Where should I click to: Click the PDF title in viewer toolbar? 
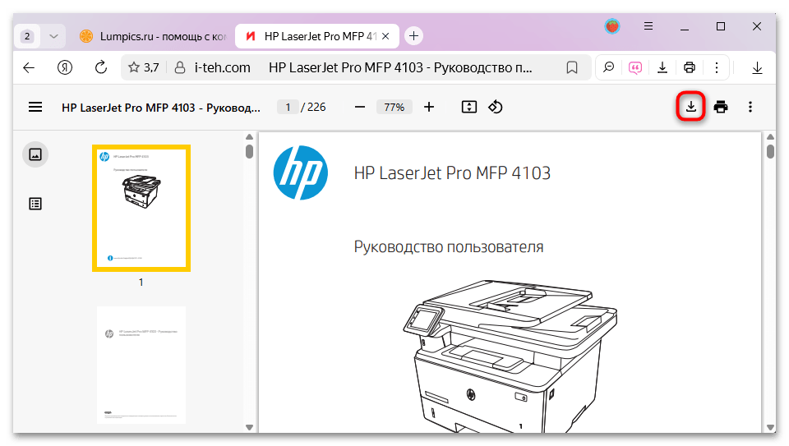pos(161,108)
